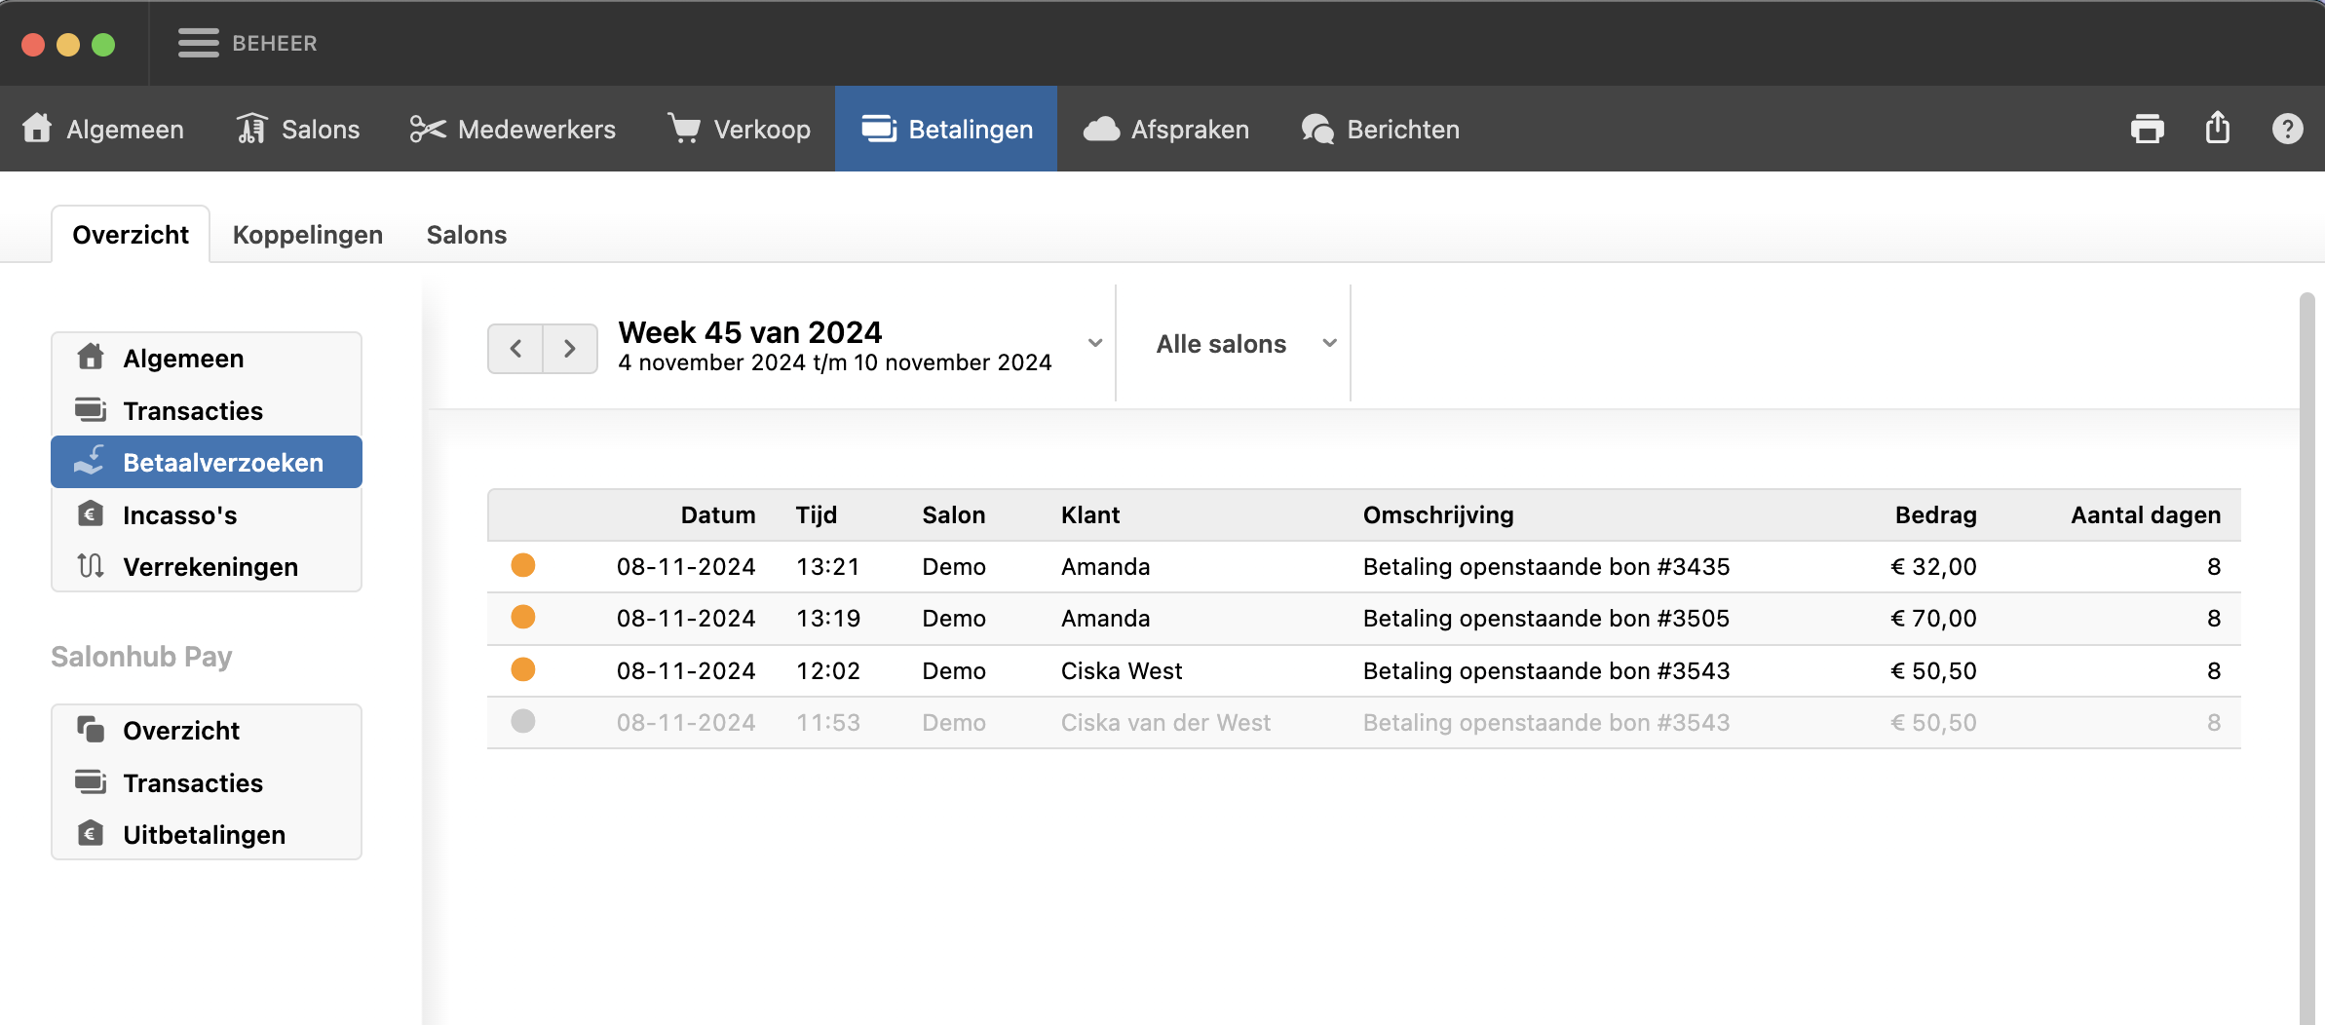Go to next week arrow

(570, 348)
